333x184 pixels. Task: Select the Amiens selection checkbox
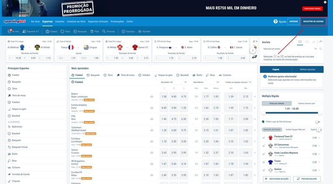coord(264,170)
